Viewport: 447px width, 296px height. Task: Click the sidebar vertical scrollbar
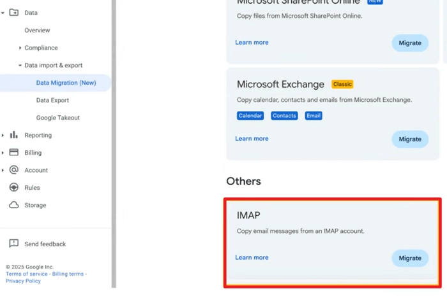pyautogui.click(x=114, y=144)
